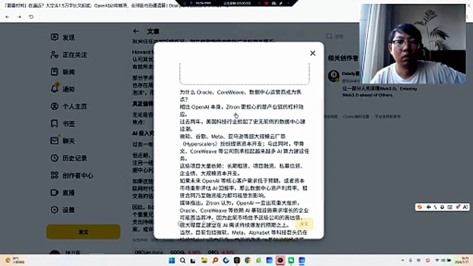Click orange S icon on floating toolbar
This screenshot has height=266, width=473.
tap(419, 207)
